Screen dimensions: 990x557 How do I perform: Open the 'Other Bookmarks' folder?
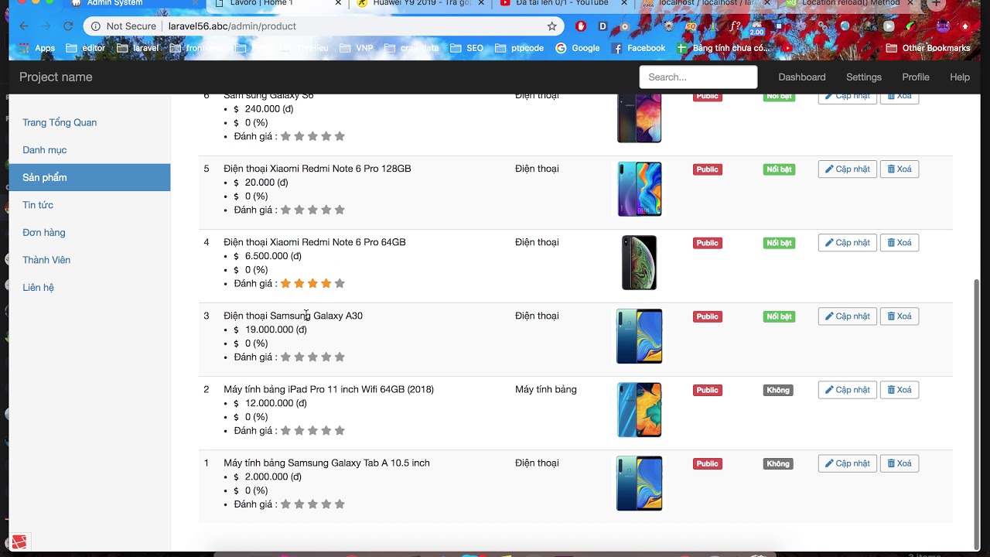(928, 48)
